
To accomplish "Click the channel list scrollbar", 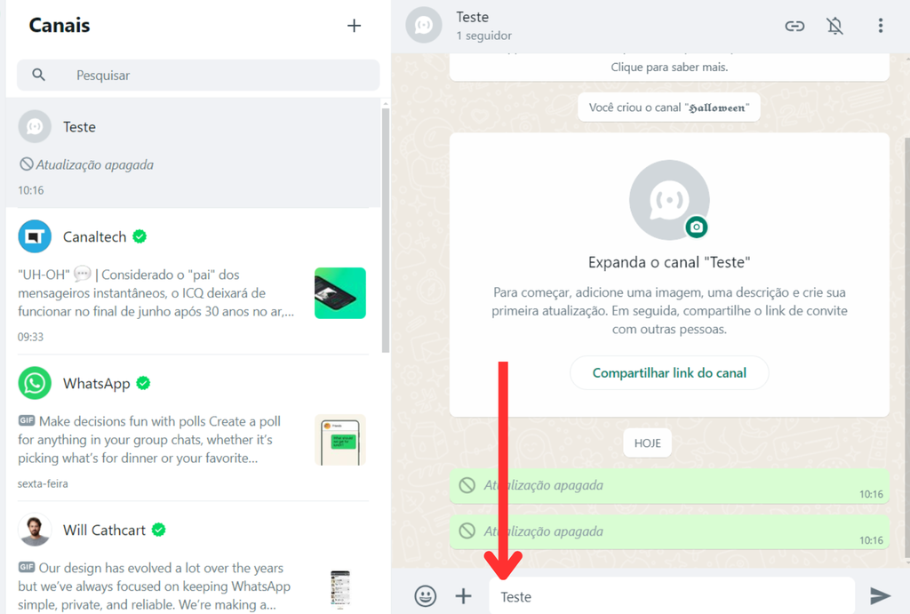I will [386, 230].
